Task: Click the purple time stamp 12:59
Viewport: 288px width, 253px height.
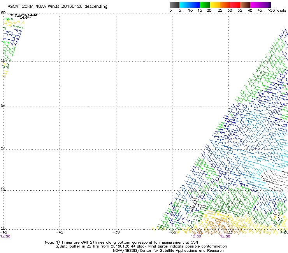Action: pyautogui.click(x=196, y=236)
